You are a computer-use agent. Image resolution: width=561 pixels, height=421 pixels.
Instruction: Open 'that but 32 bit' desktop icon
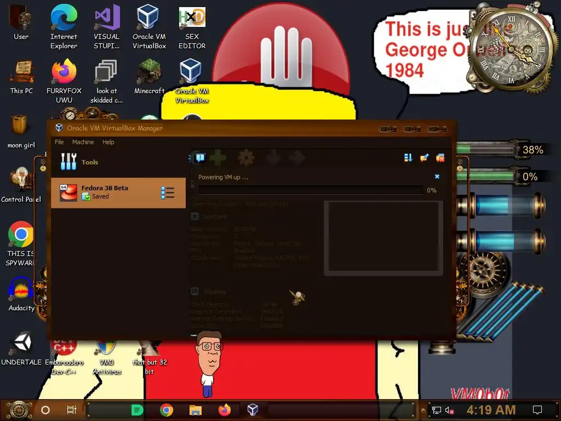pyautogui.click(x=150, y=356)
